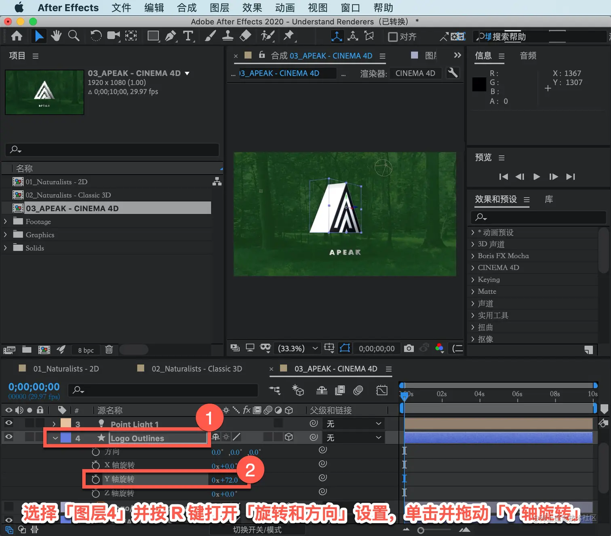Select the Unified Camera tool
The width and height of the screenshot is (611, 536).
(x=114, y=36)
